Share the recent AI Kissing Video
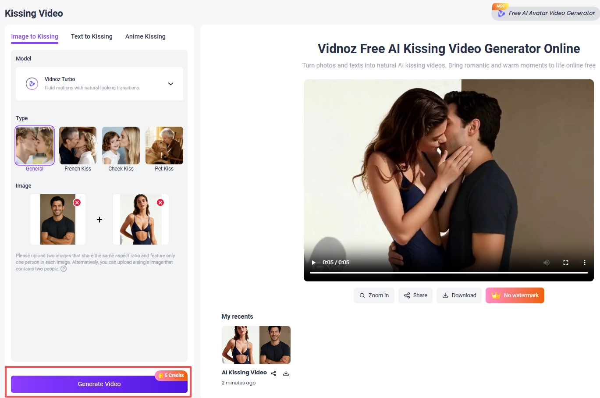The width and height of the screenshot is (600, 398). [x=273, y=373]
